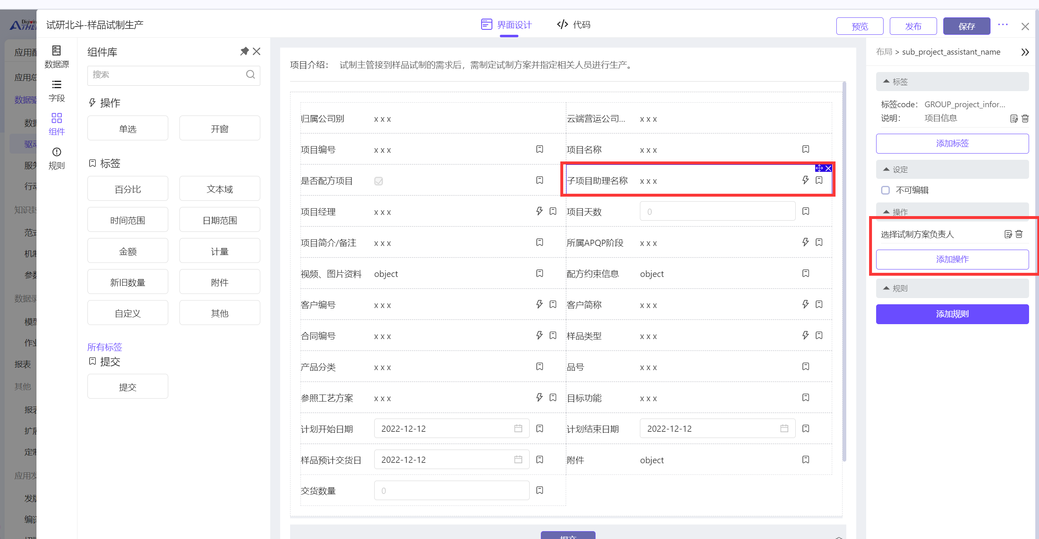Click lightning icon on 项目经理 row

pos(539,211)
